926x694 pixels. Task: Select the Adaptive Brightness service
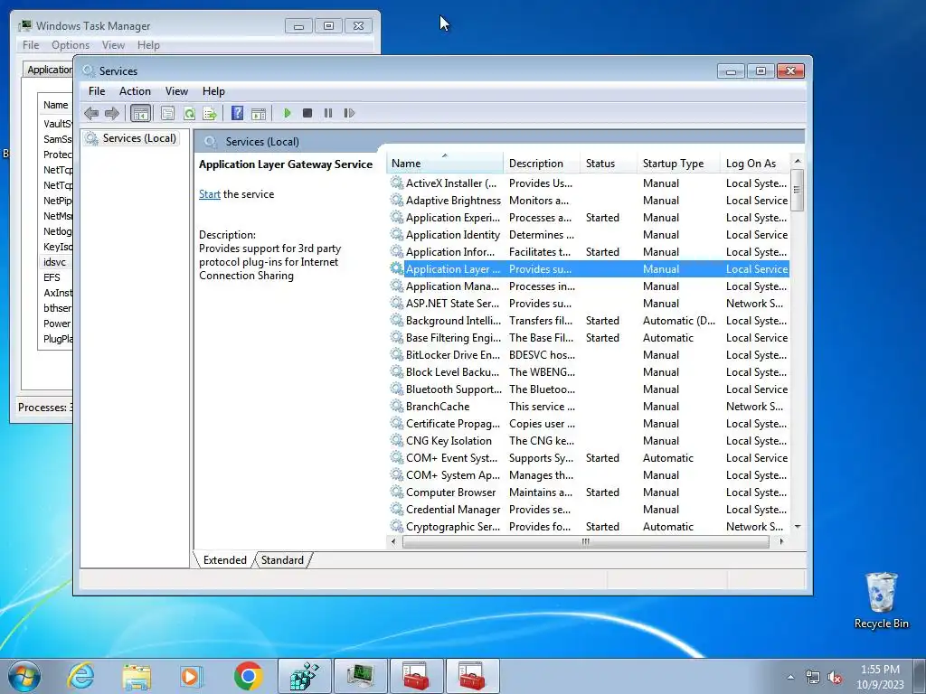[589, 200]
